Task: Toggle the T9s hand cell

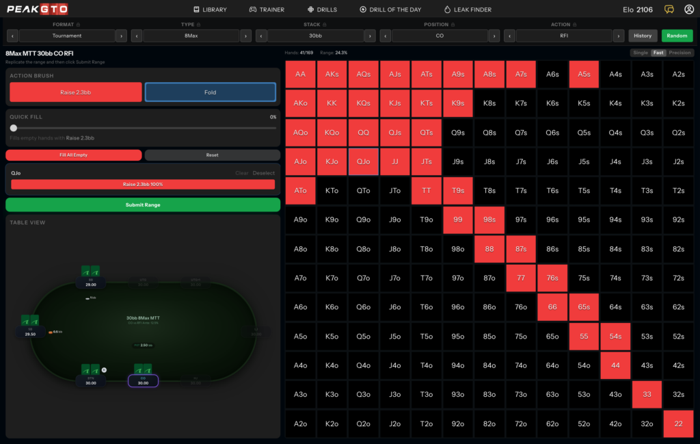Action: click(x=457, y=190)
